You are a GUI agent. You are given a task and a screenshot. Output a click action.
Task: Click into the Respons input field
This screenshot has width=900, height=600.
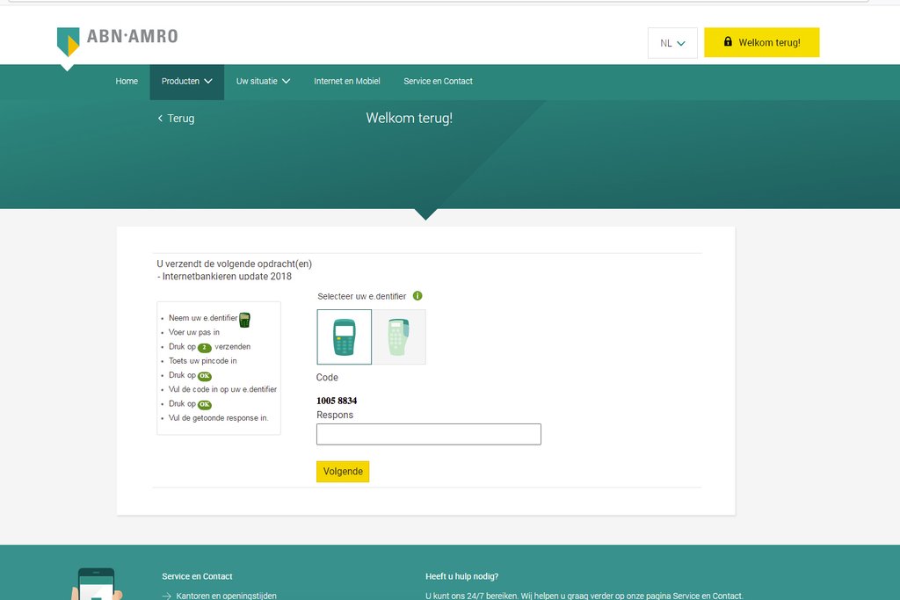(428, 434)
